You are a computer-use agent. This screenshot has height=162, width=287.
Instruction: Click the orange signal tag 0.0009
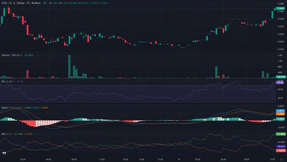coord(281,114)
